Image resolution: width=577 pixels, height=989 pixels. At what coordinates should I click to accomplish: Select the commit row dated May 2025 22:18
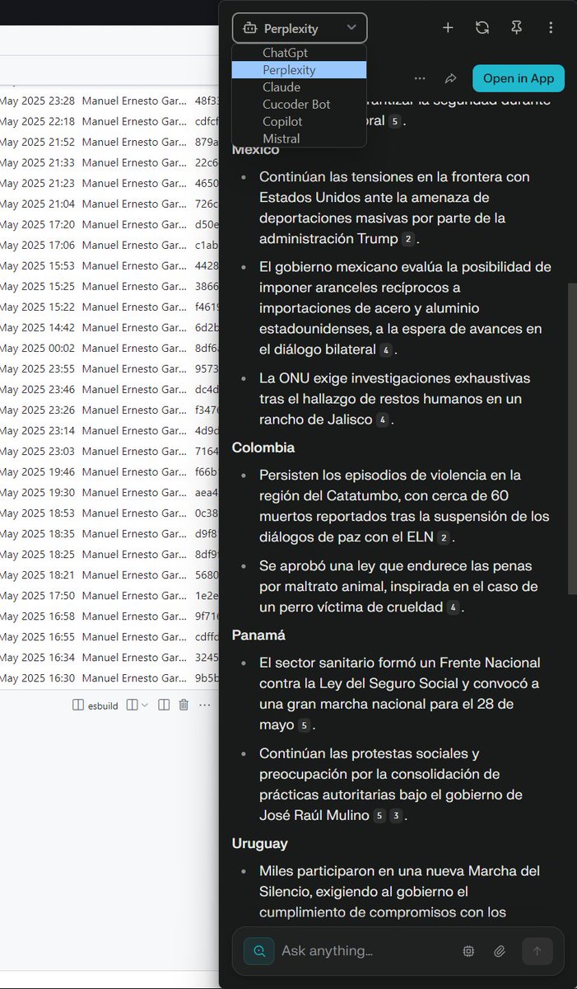(x=109, y=121)
